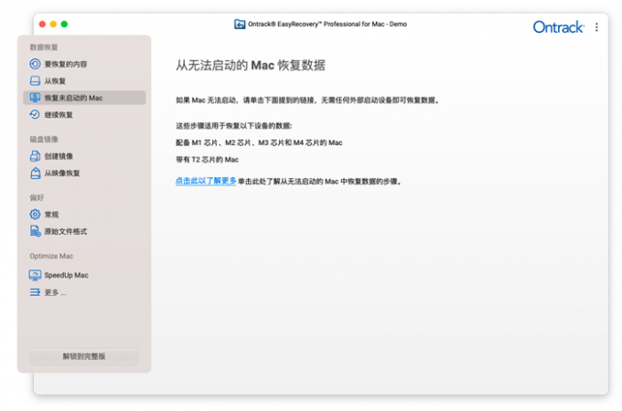
Task: Minimize the window with the yellow button
Action: point(53,24)
